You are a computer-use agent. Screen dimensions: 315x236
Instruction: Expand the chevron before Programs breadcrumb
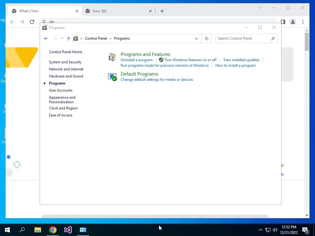click(x=110, y=38)
